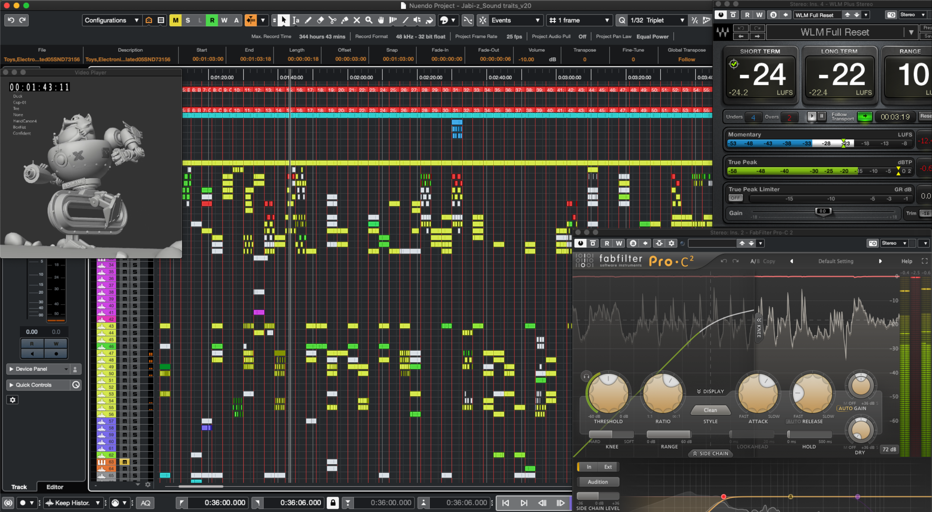932x512 pixels.
Task: Select the Glue tool
Action: 344,20
